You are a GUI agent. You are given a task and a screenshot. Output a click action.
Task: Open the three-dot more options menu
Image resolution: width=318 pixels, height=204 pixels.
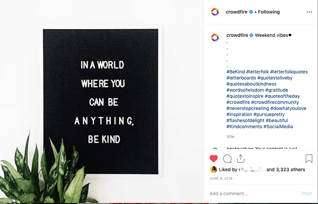[x=309, y=12]
